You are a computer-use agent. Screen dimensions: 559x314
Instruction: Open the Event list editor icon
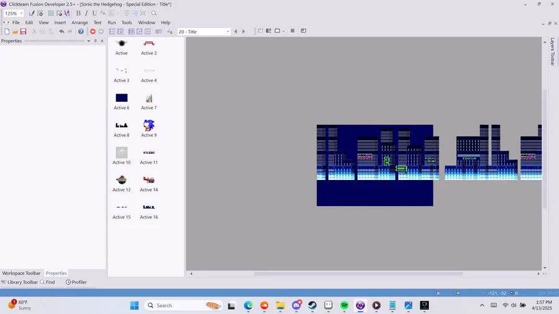(x=148, y=31)
